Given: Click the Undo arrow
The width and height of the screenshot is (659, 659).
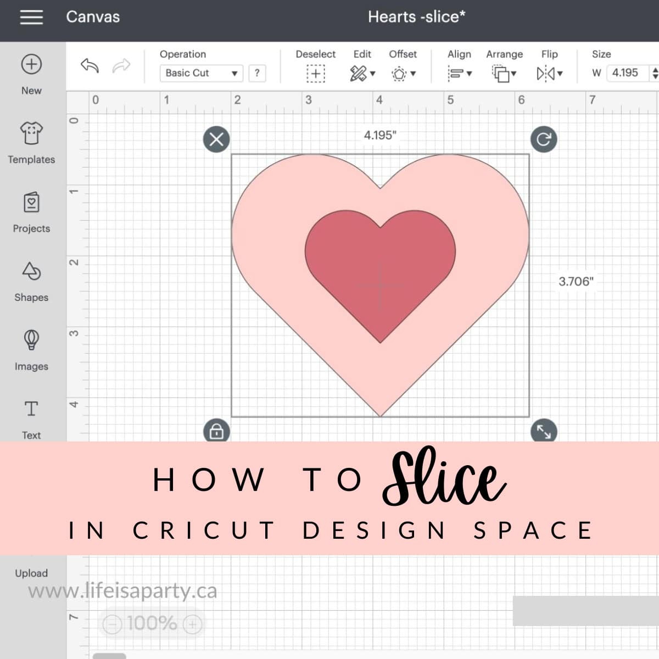Looking at the screenshot, I should [x=90, y=66].
